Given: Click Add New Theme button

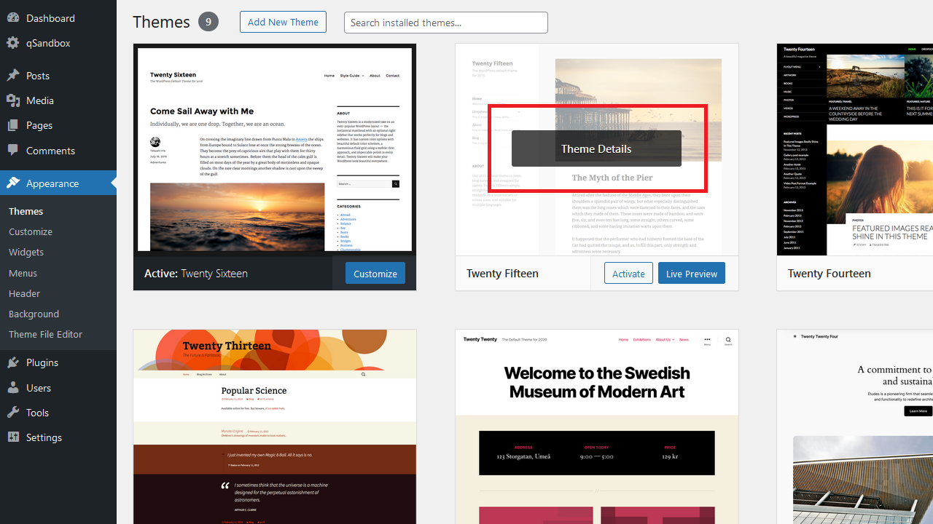Looking at the screenshot, I should point(283,22).
